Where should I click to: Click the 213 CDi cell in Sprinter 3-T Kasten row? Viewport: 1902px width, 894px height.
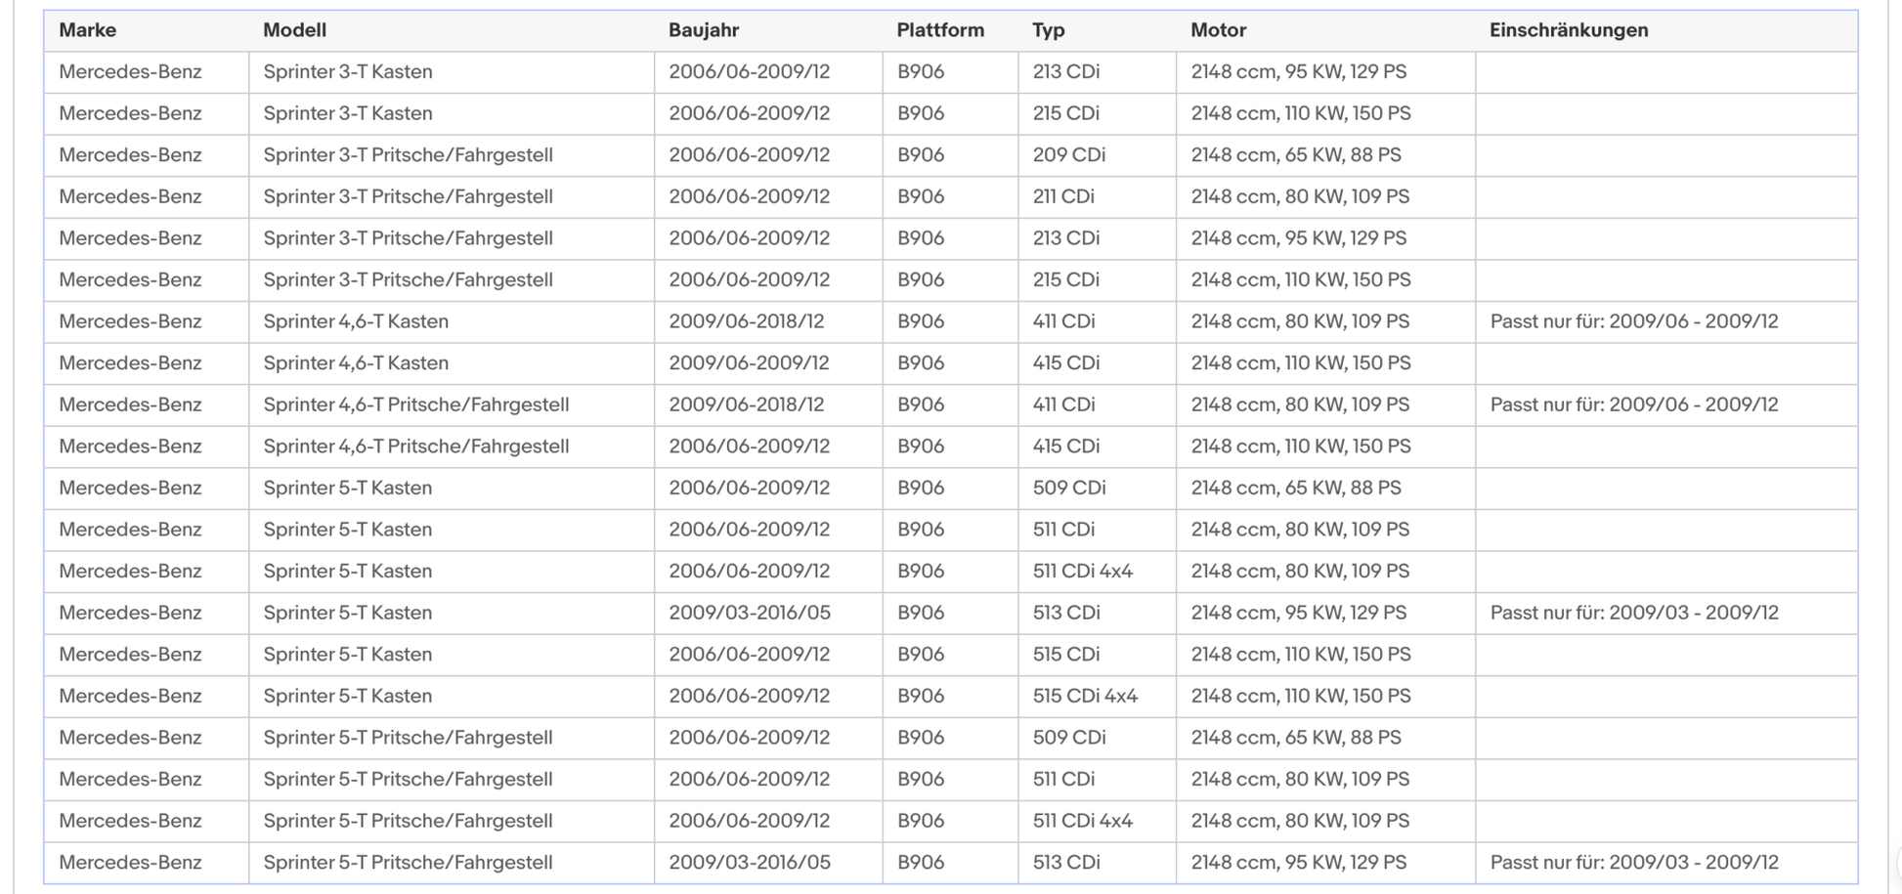tap(1065, 72)
